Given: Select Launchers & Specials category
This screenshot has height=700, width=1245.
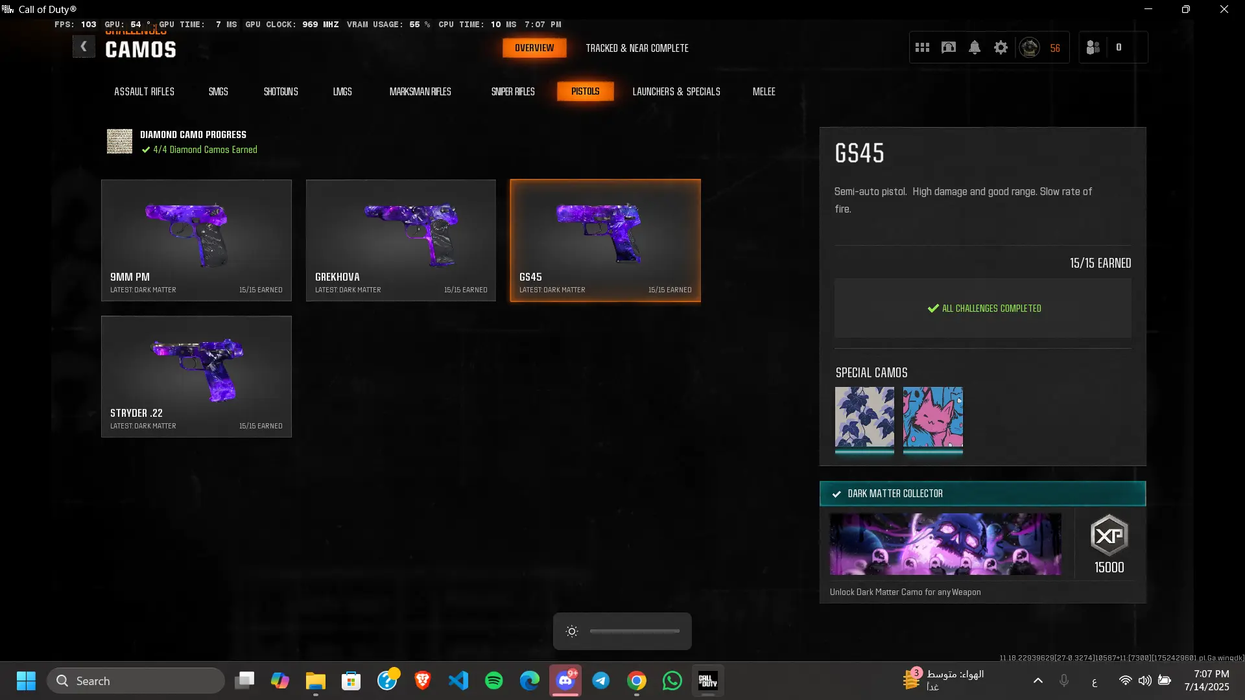Looking at the screenshot, I should click(x=676, y=91).
